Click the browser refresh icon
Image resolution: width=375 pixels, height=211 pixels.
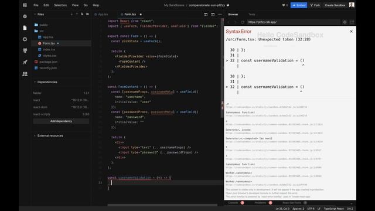(x=243, y=22)
